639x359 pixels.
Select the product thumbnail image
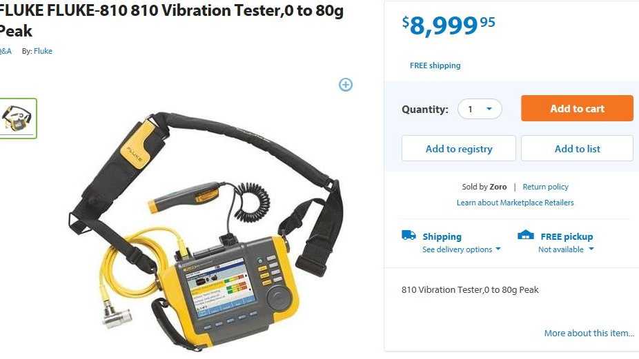coord(17,118)
